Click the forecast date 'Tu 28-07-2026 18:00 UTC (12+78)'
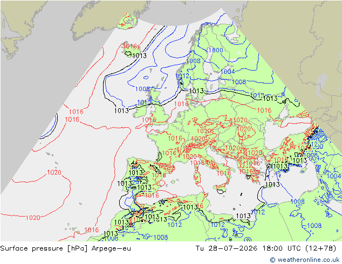The width and height of the screenshot is (342, 264). (x=266, y=248)
